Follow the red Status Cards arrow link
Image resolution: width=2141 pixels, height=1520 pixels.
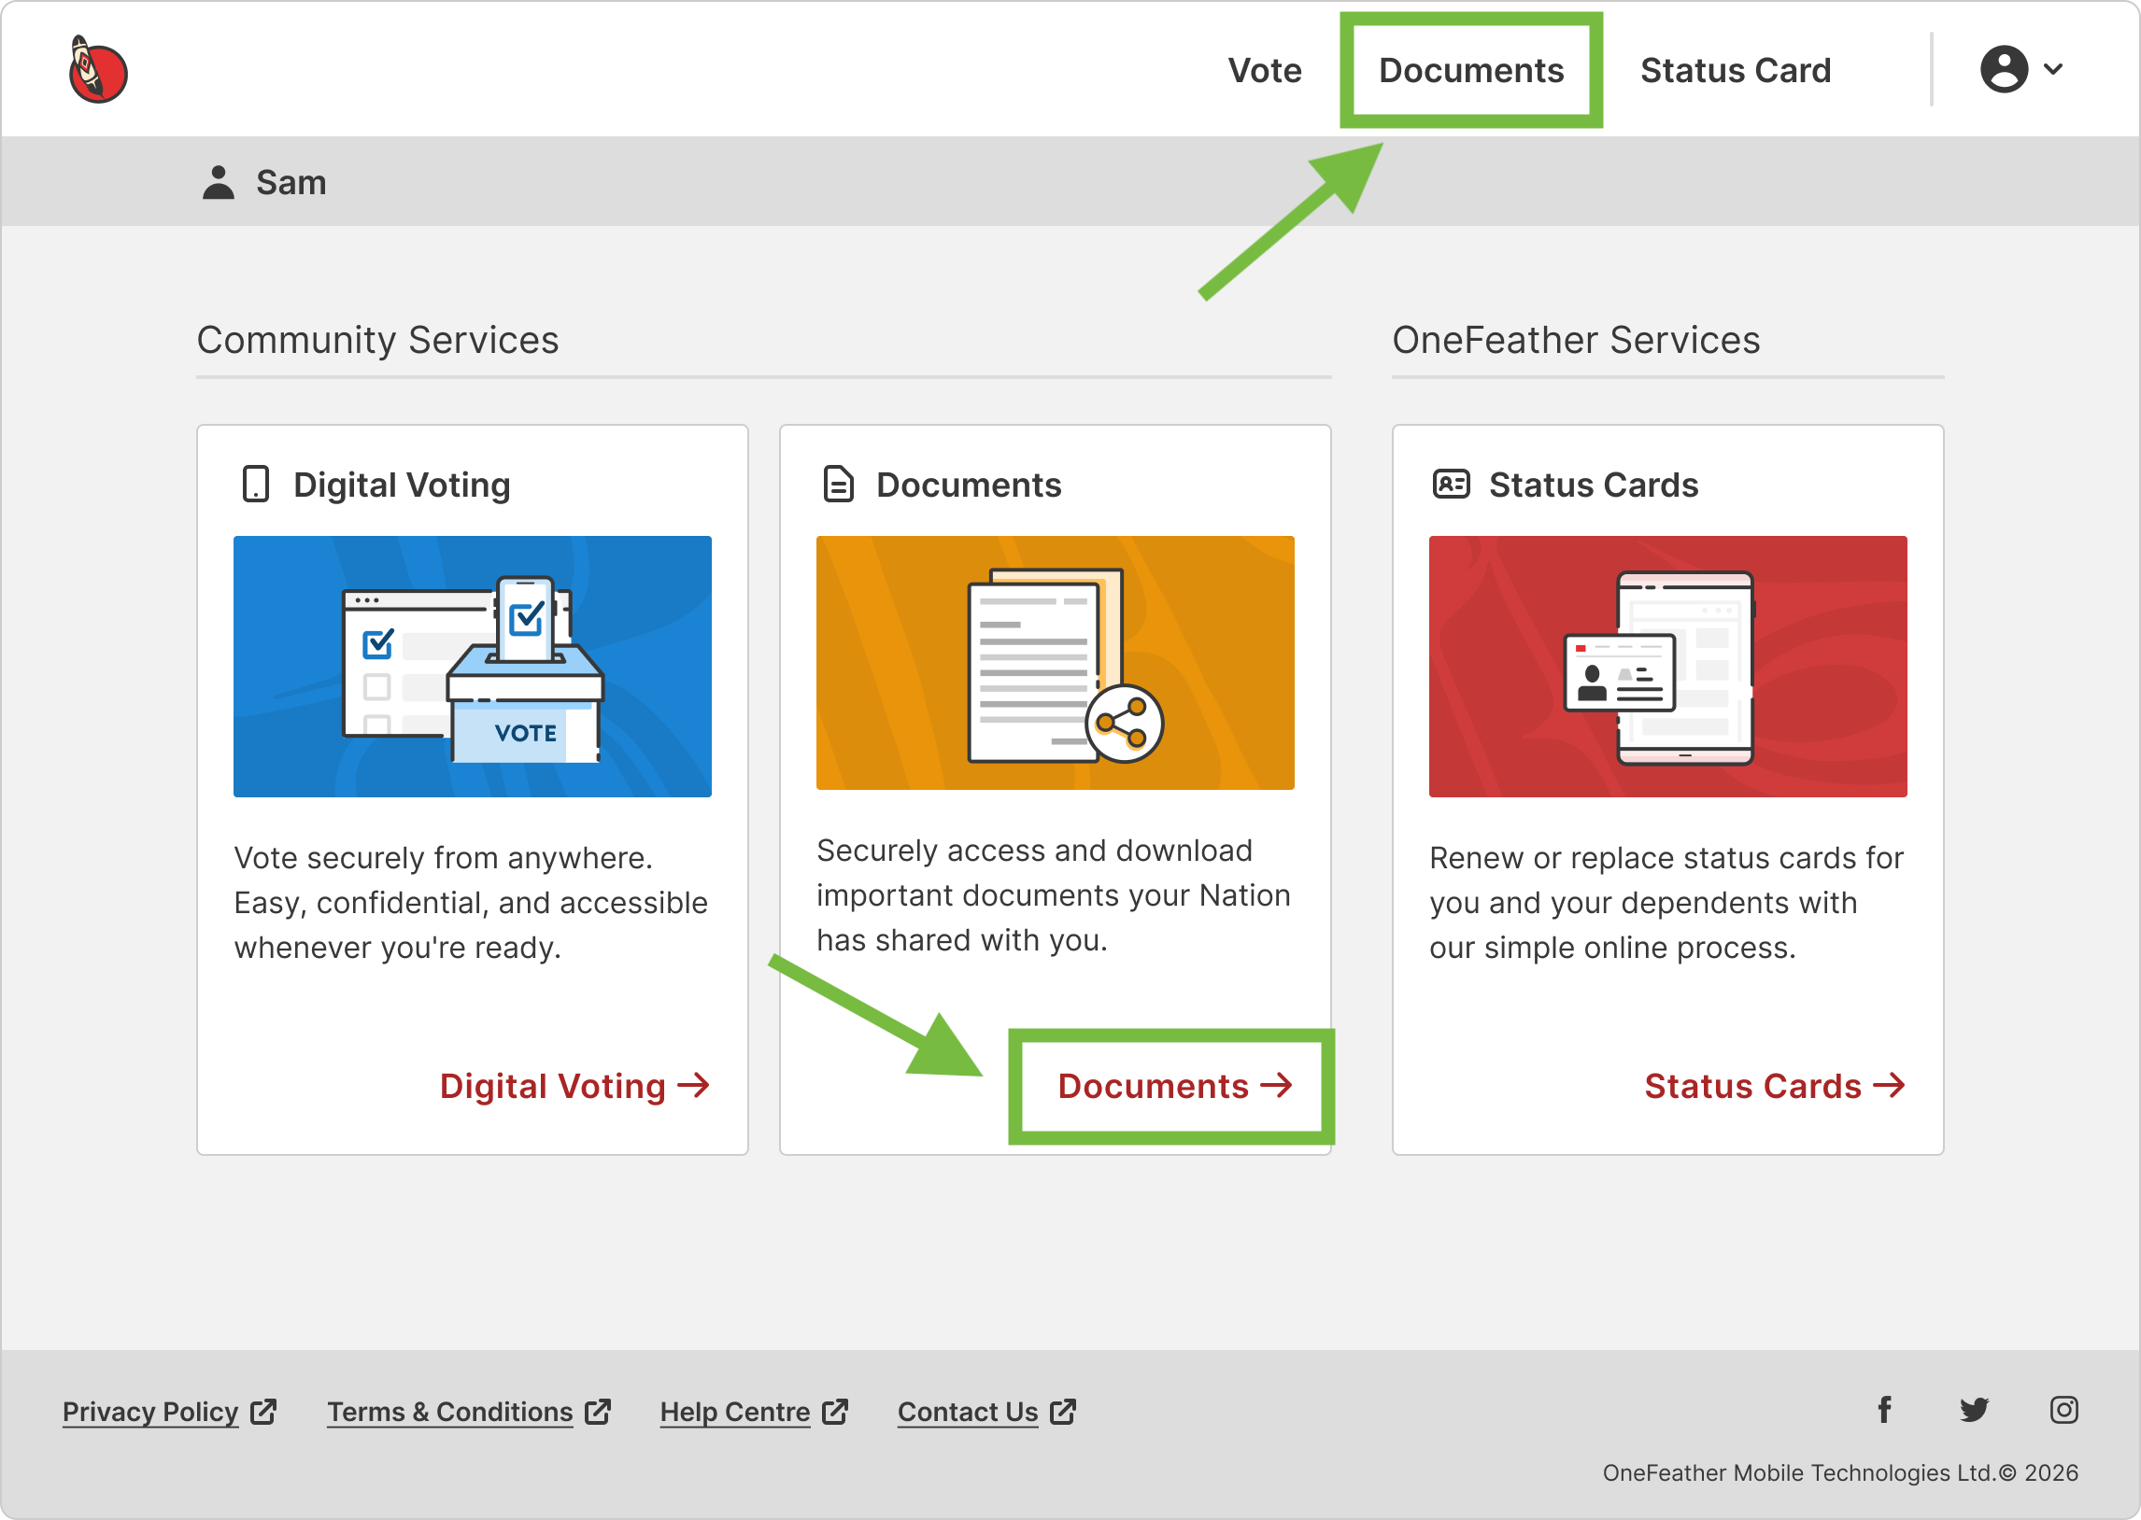click(1775, 1086)
